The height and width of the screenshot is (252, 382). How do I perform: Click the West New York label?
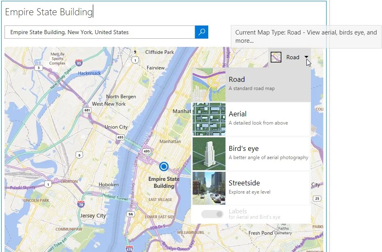tap(109, 104)
